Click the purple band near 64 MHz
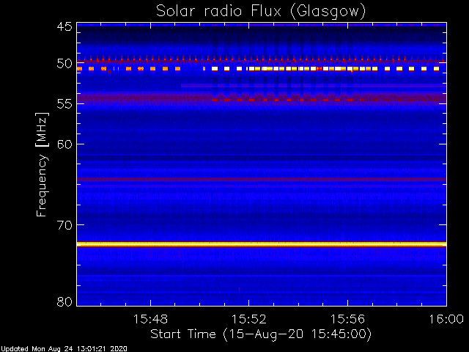This screenshot has width=469, height=352. [262, 179]
